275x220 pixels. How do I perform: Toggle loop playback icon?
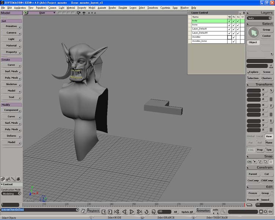coord(146,212)
